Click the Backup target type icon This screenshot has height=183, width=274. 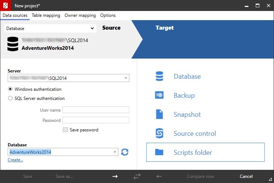click(x=159, y=95)
